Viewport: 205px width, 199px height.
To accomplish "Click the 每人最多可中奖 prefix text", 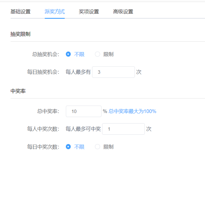I will coord(83,129).
